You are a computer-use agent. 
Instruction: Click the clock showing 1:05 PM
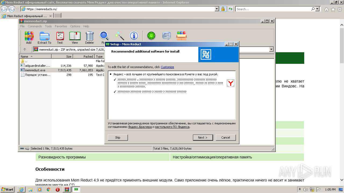pos(330,190)
